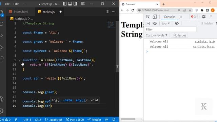Open Run and Debug in the activity bar

(1, 47)
